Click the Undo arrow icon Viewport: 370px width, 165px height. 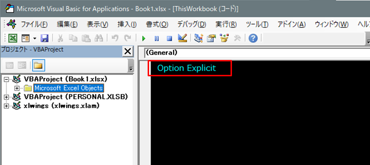tap(115, 38)
